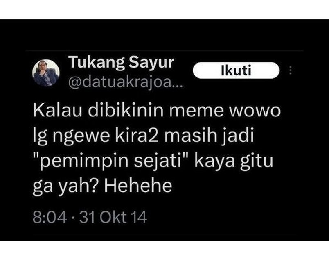The height and width of the screenshot is (259, 329).
Task: Click the word Hehehe in the tweet
Action: pyautogui.click(x=138, y=186)
